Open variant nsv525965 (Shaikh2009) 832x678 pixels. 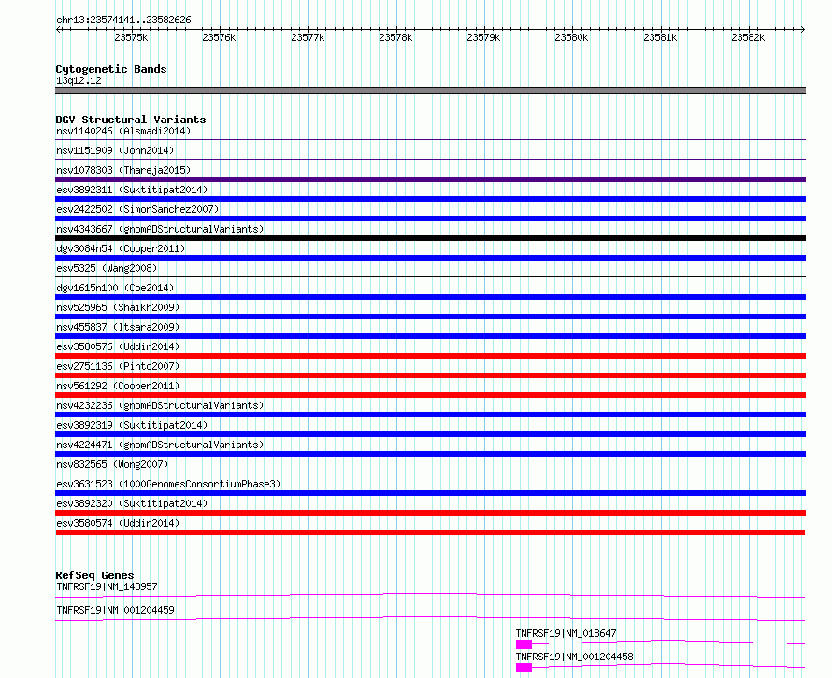(x=118, y=307)
